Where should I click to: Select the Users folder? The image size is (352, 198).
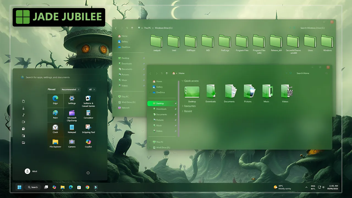pyautogui.click(x=310, y=43)
